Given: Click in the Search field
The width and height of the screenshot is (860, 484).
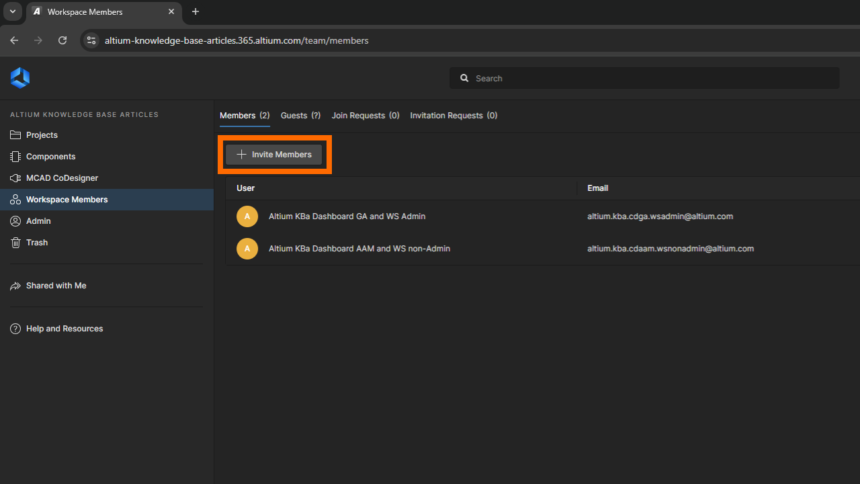Looking at the screenshot, I should [x=645, y=78].
